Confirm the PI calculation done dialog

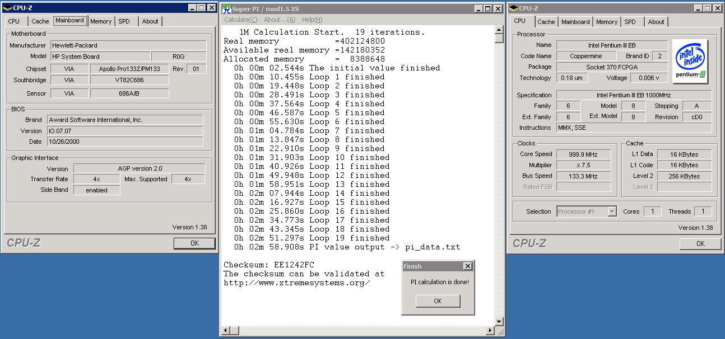(438, 301)
